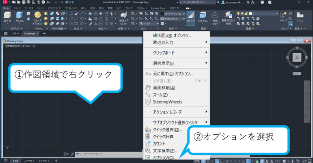Click the 断面オブジェクト section tool
Image resolution: width=313 pixels, height=163 pixels.
(124, 18)
